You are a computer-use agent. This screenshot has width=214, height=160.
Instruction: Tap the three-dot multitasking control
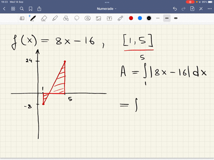(x=107, y=2)
